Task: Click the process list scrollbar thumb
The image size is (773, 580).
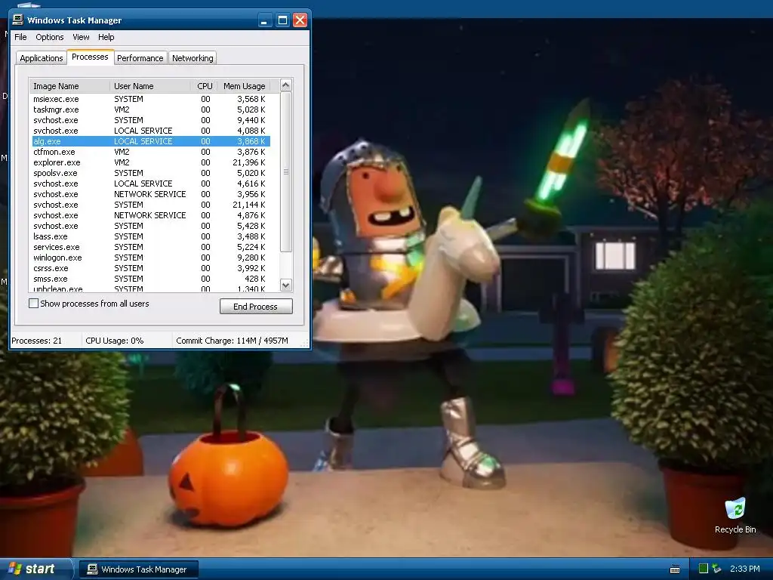Action: tap(286, 171)
